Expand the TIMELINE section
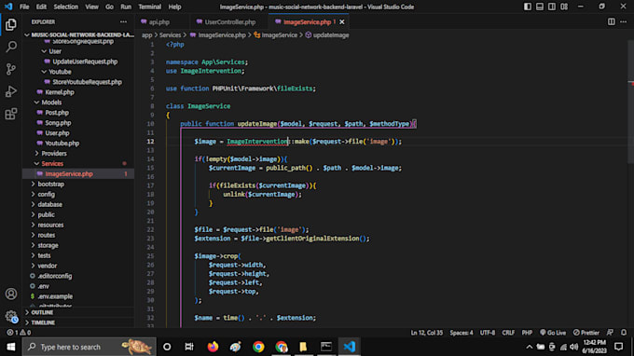The height and width of the screenshot is (356, 634). pos(43,322)
